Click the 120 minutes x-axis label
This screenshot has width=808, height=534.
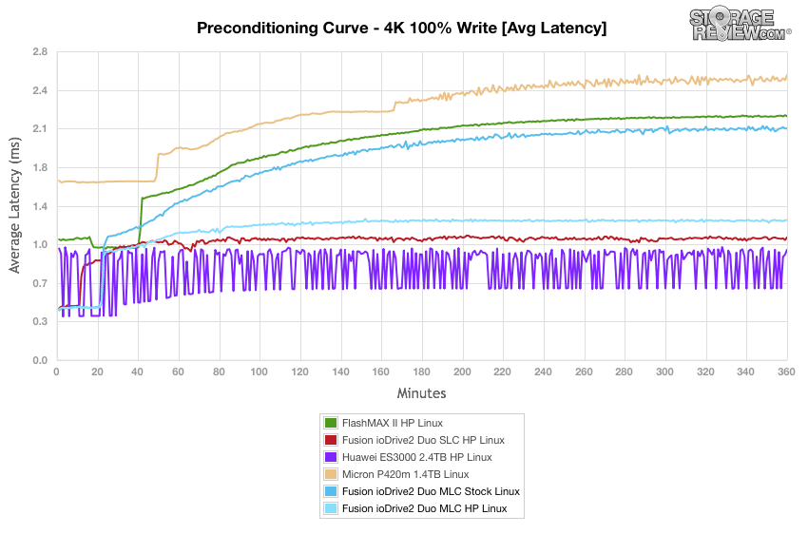[299, 372]
